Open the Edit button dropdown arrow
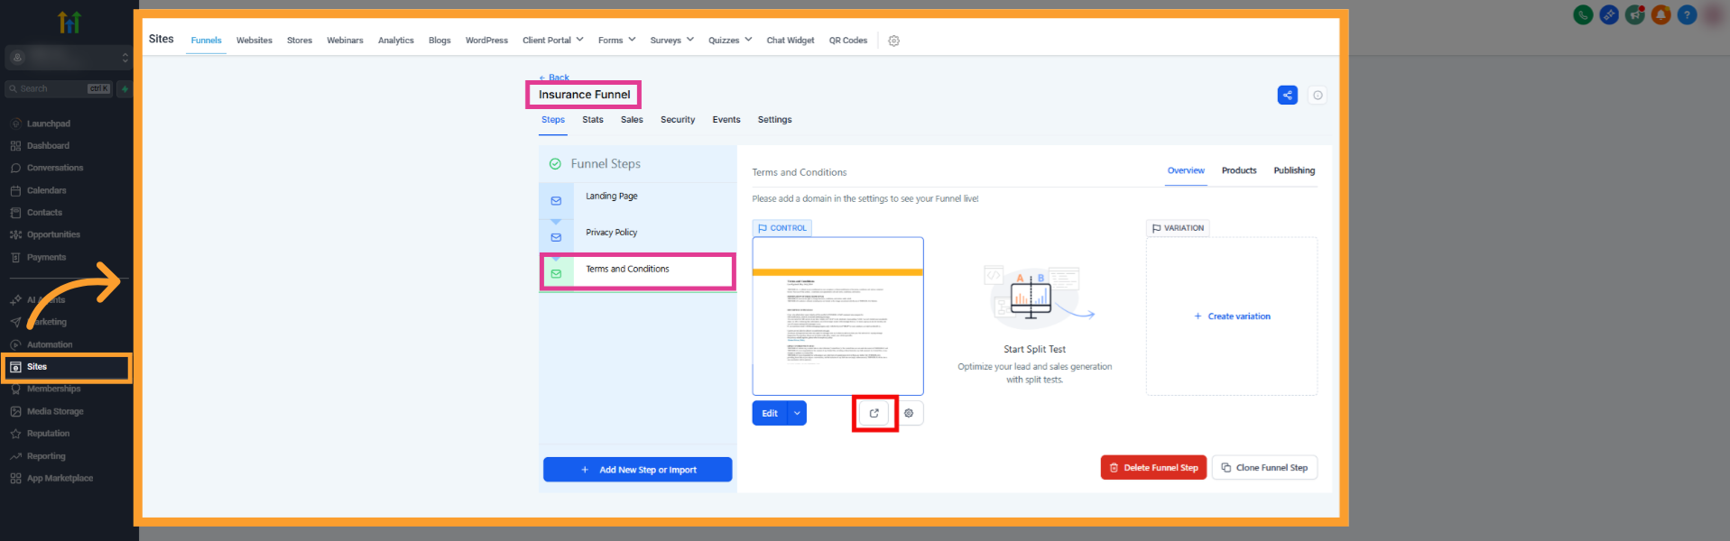The width and height of the screenshot is (1730, 541). point(797,413)
